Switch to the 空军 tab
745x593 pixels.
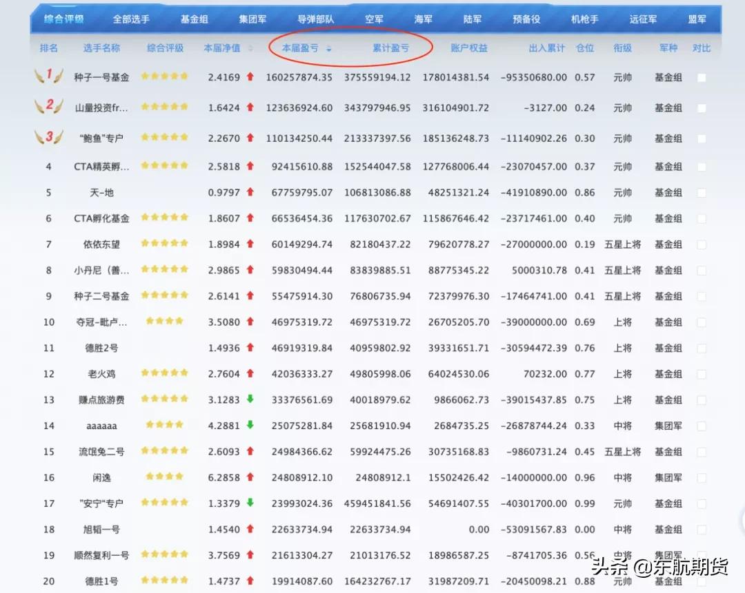pyautogui.click(x=374, y=19)
